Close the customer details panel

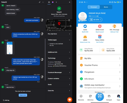[70, 2]
